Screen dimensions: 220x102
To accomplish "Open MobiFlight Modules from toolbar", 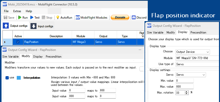I will (91, 18).
